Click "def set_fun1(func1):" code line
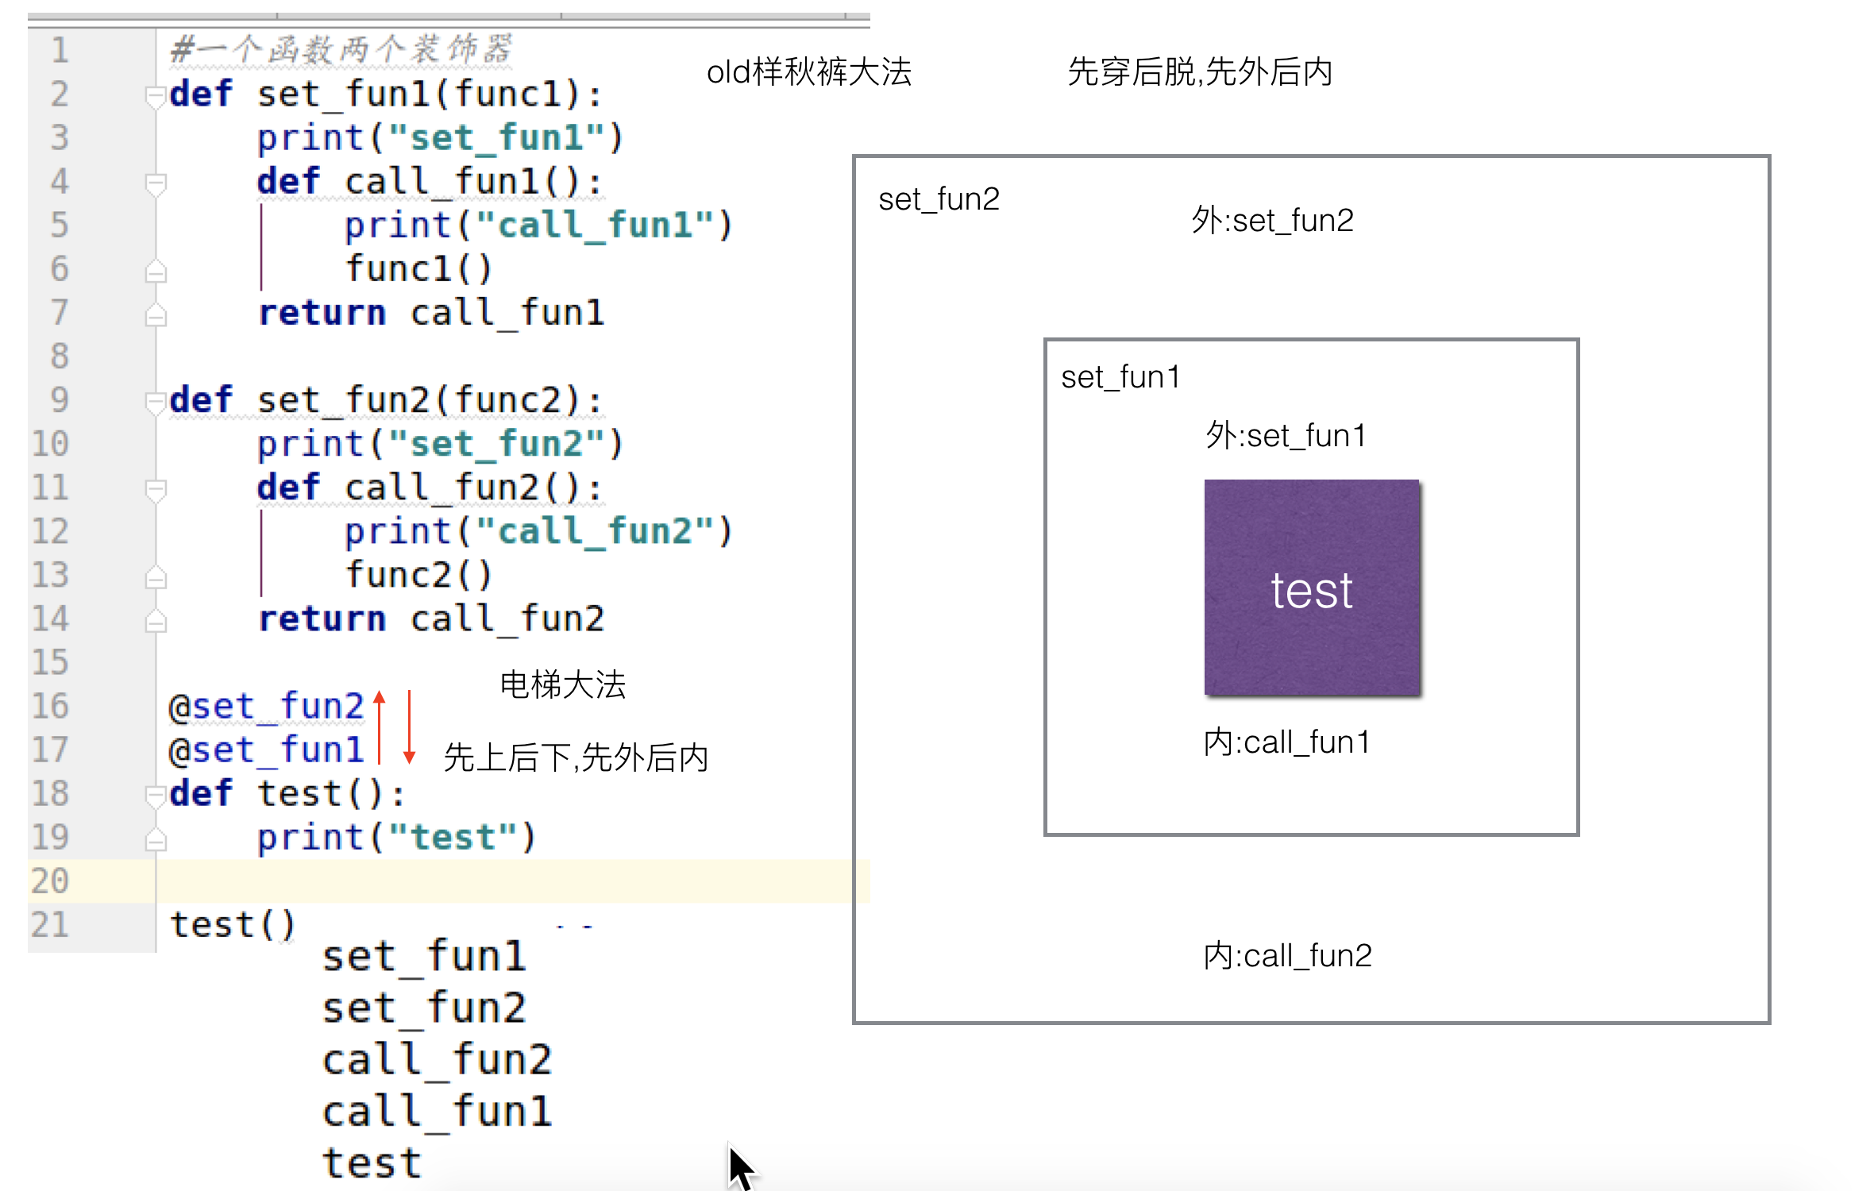Viewport: 1874px width, 1191px height. [x=386, y=94]
